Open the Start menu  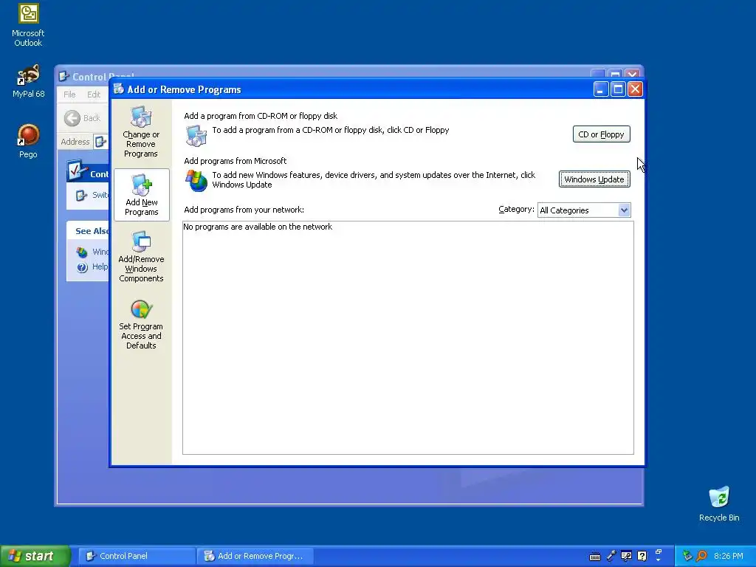point(35,556)
